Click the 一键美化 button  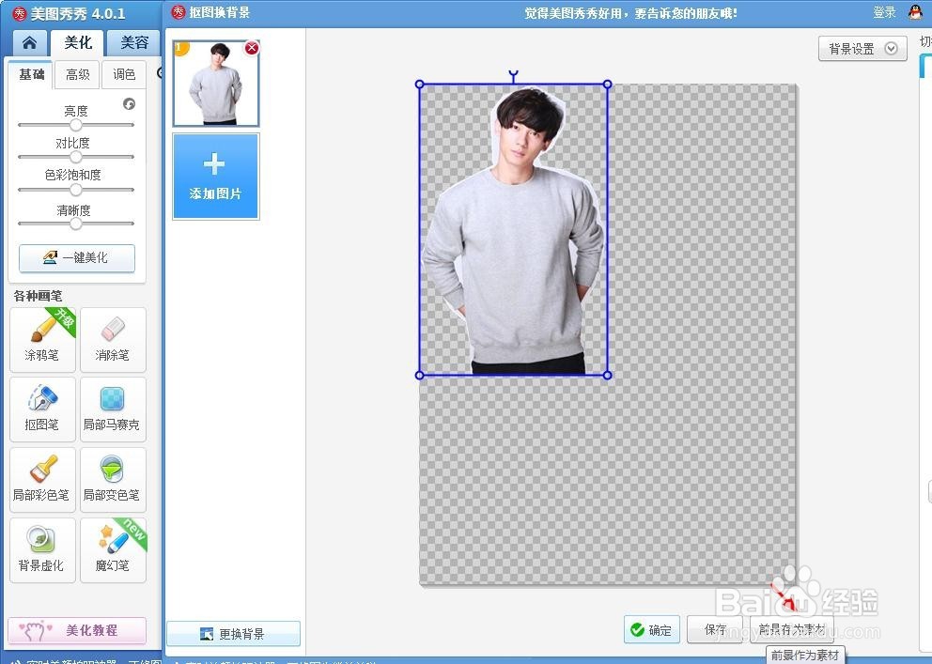tap(77, 257)
